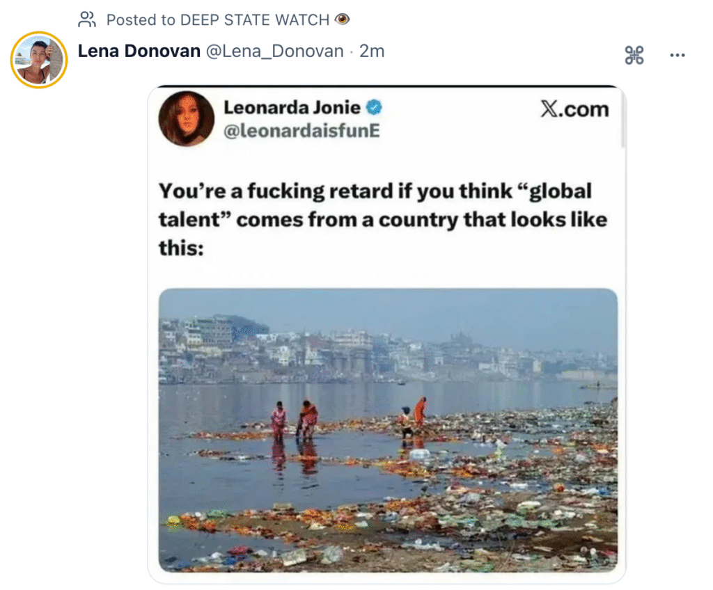This screenshot has width=713, height=590.
Task: Open the DEEP STATE WATCH community link
Action: pos(255,19)
